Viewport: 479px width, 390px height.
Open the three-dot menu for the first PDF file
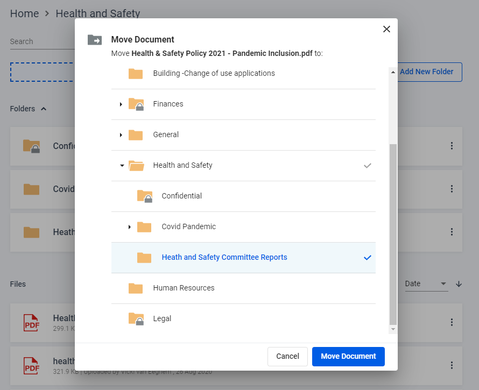pos(452,322)
